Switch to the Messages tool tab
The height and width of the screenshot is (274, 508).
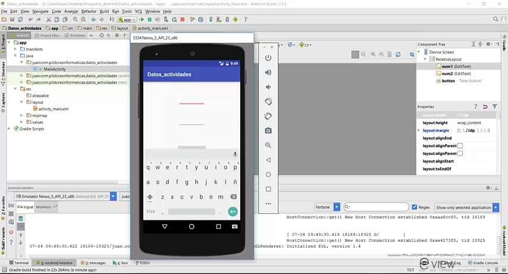coord(93,263)
